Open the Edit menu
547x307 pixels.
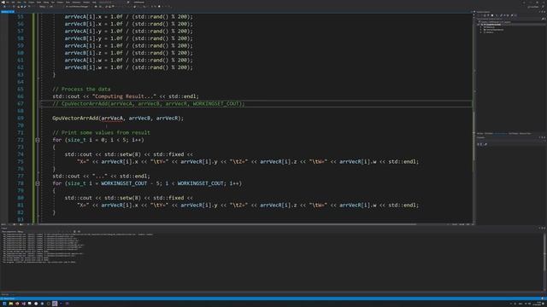14,2
